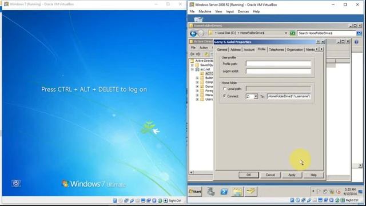This screenshot has width=366, height=206.
Task: Click USB status icon in Server VM bar
Action: [x=309, y=200]
